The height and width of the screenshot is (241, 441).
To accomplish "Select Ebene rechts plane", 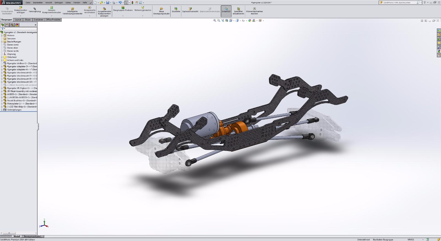I will [x=13, y=51].
